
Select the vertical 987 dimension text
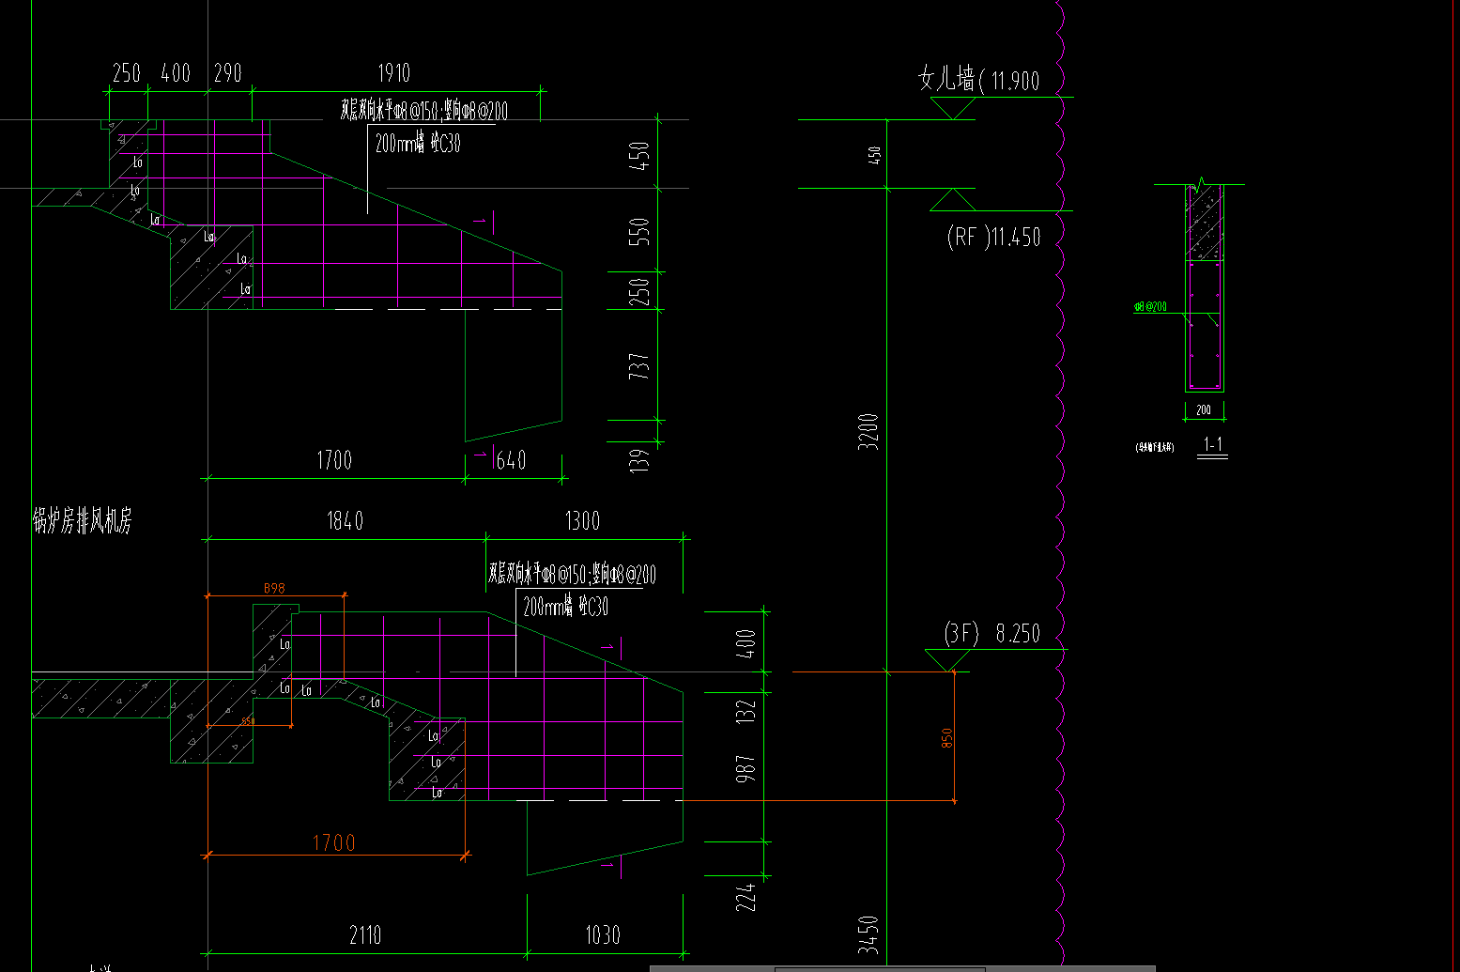[745, 768]
